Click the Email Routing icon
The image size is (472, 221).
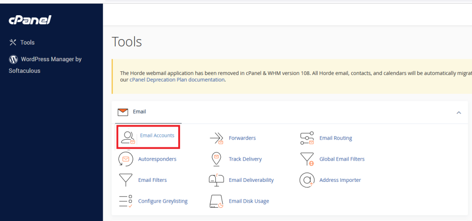307,138
